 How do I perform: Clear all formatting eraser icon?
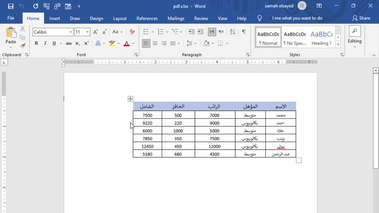pyautogui.click(x=132, y=32)
